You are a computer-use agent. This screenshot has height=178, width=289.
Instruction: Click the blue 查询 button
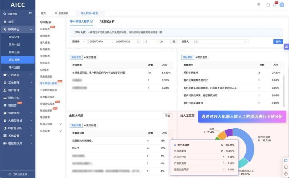coord(278,42)
